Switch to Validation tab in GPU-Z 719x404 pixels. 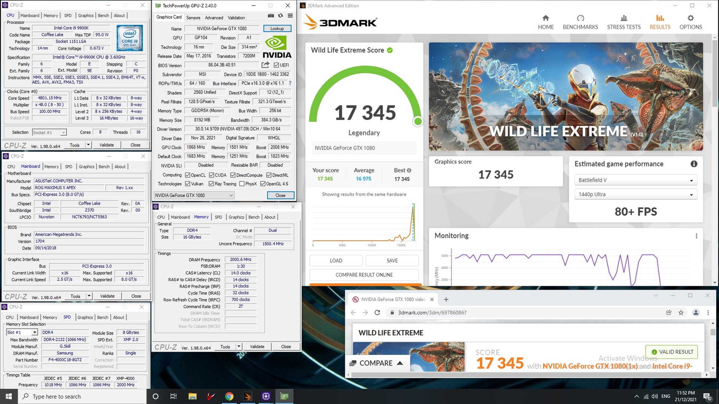[x=236, y=18]
